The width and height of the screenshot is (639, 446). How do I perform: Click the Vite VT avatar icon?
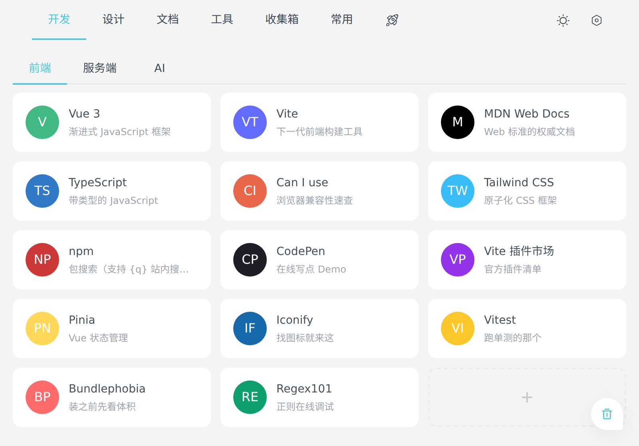point(250,122)
